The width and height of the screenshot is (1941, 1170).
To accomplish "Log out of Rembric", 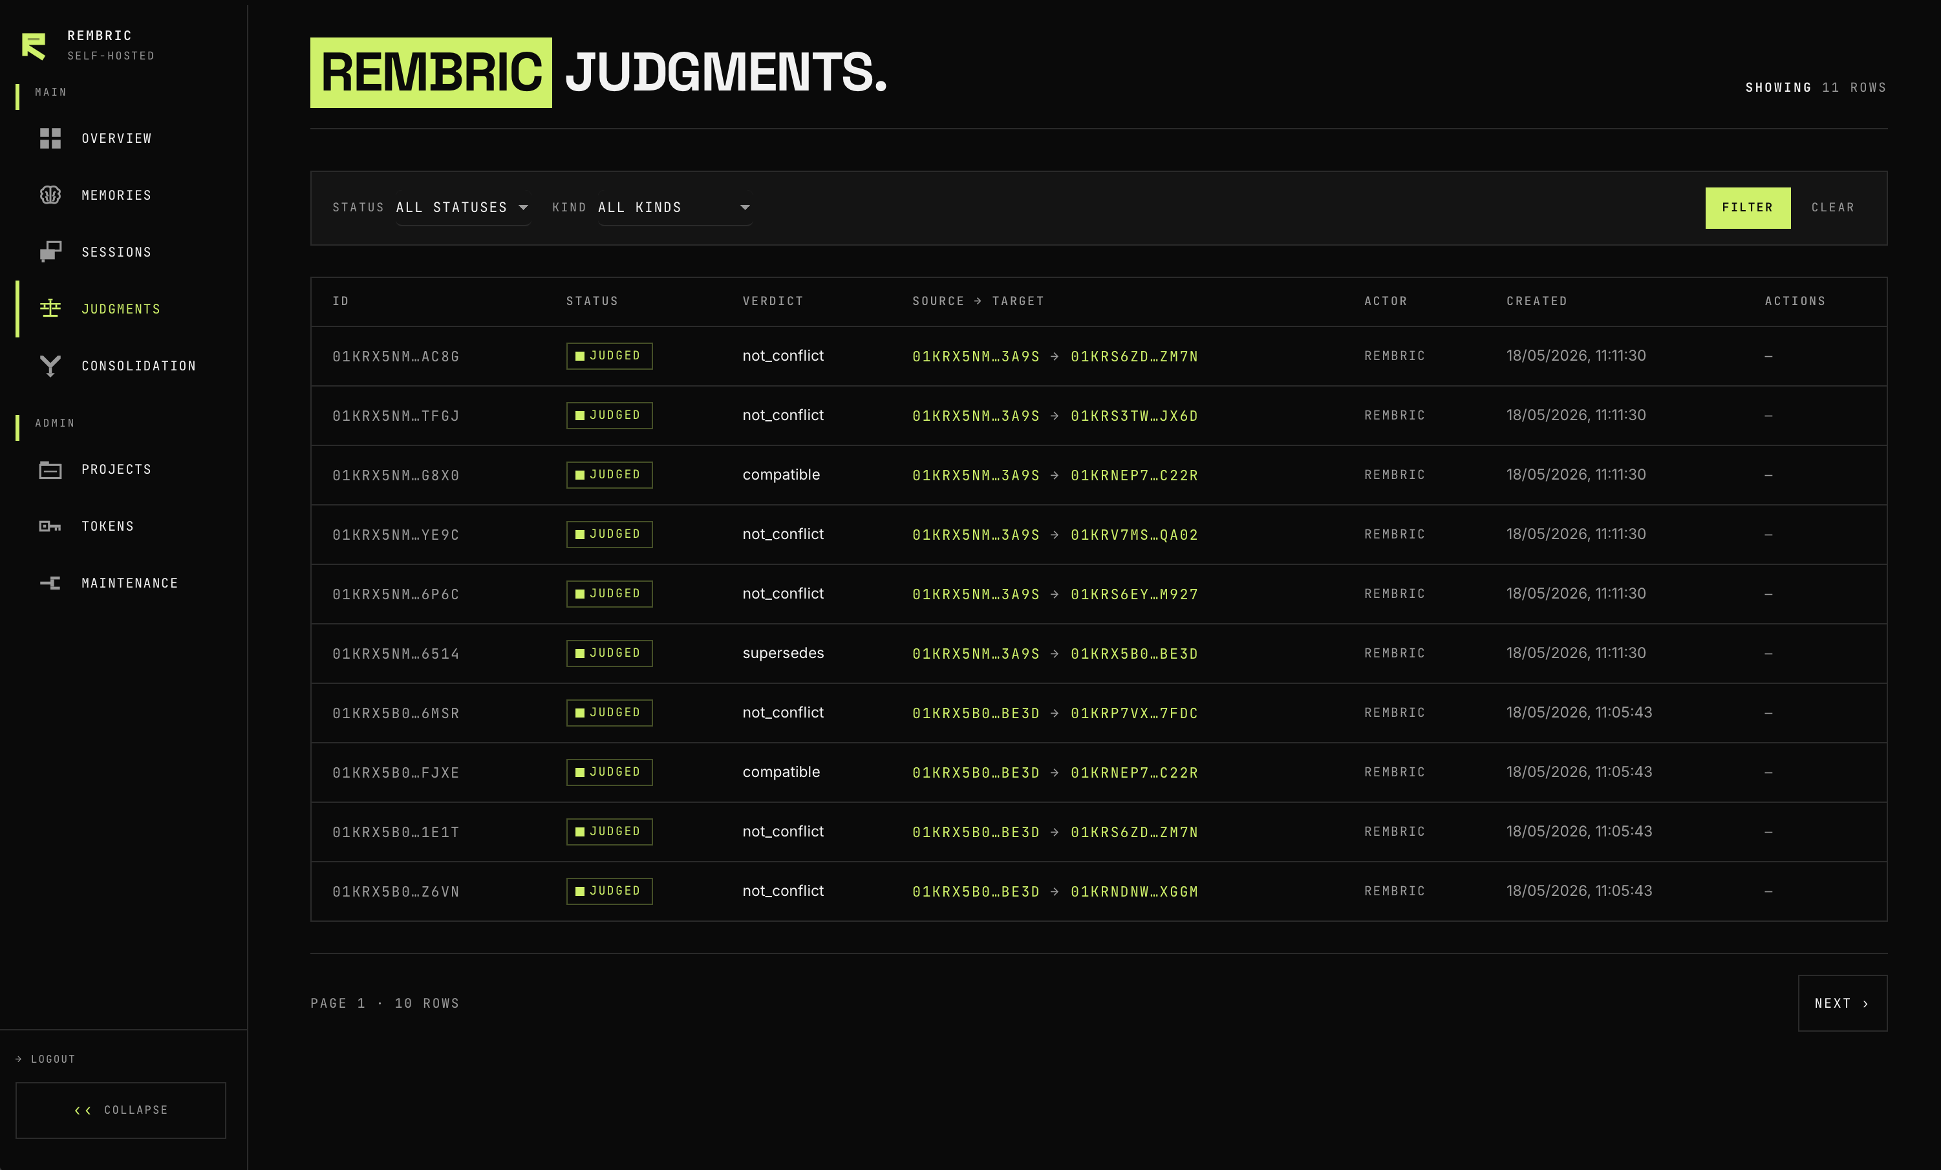I will coord(46,1059).
